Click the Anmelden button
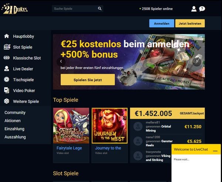The image size is (222, 182). point(162,23)
